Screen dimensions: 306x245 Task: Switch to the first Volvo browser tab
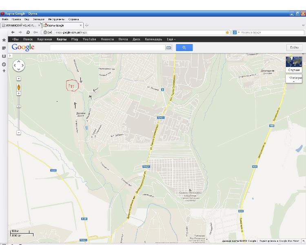(x=19, y=25)
